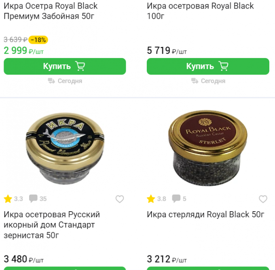Open Икра осетровая Русский икорный дом title
275x270 pixels.
52,225
